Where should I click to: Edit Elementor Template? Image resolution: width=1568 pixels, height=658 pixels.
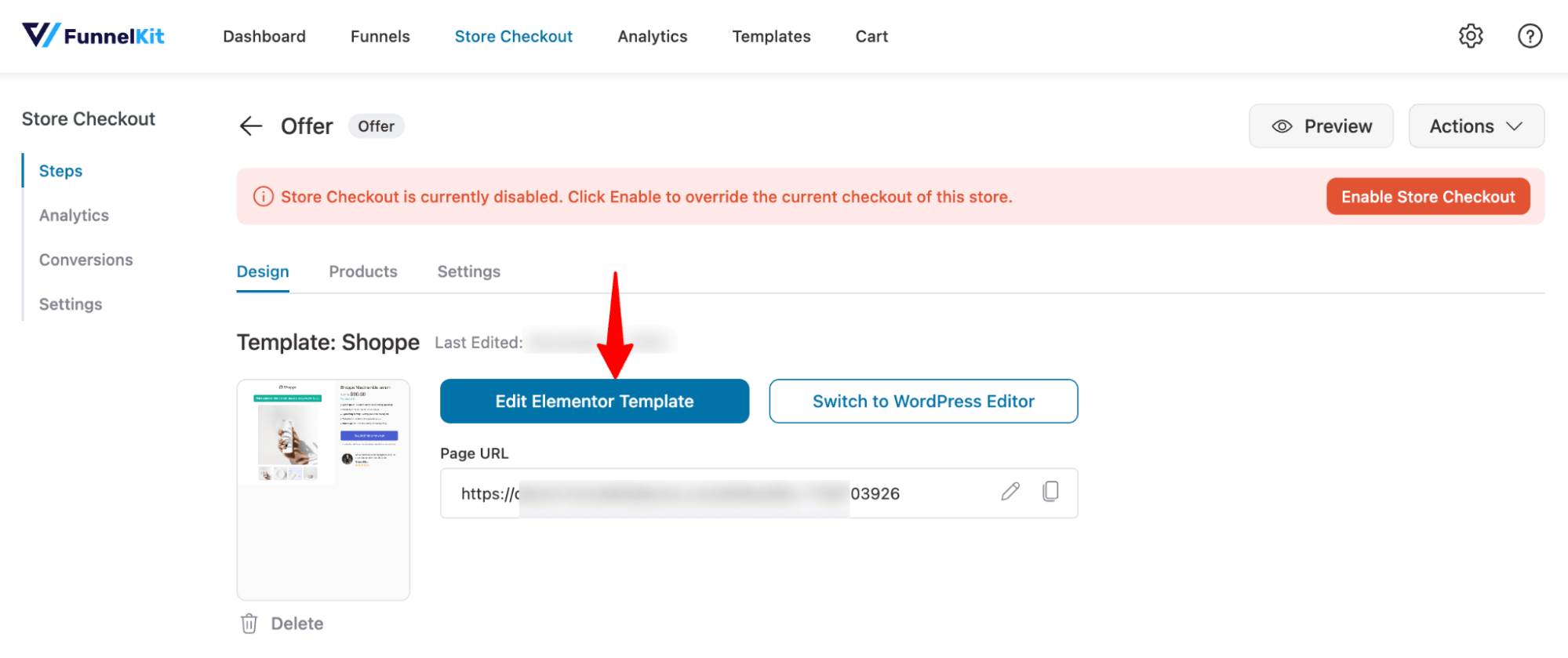coord(595,402)
